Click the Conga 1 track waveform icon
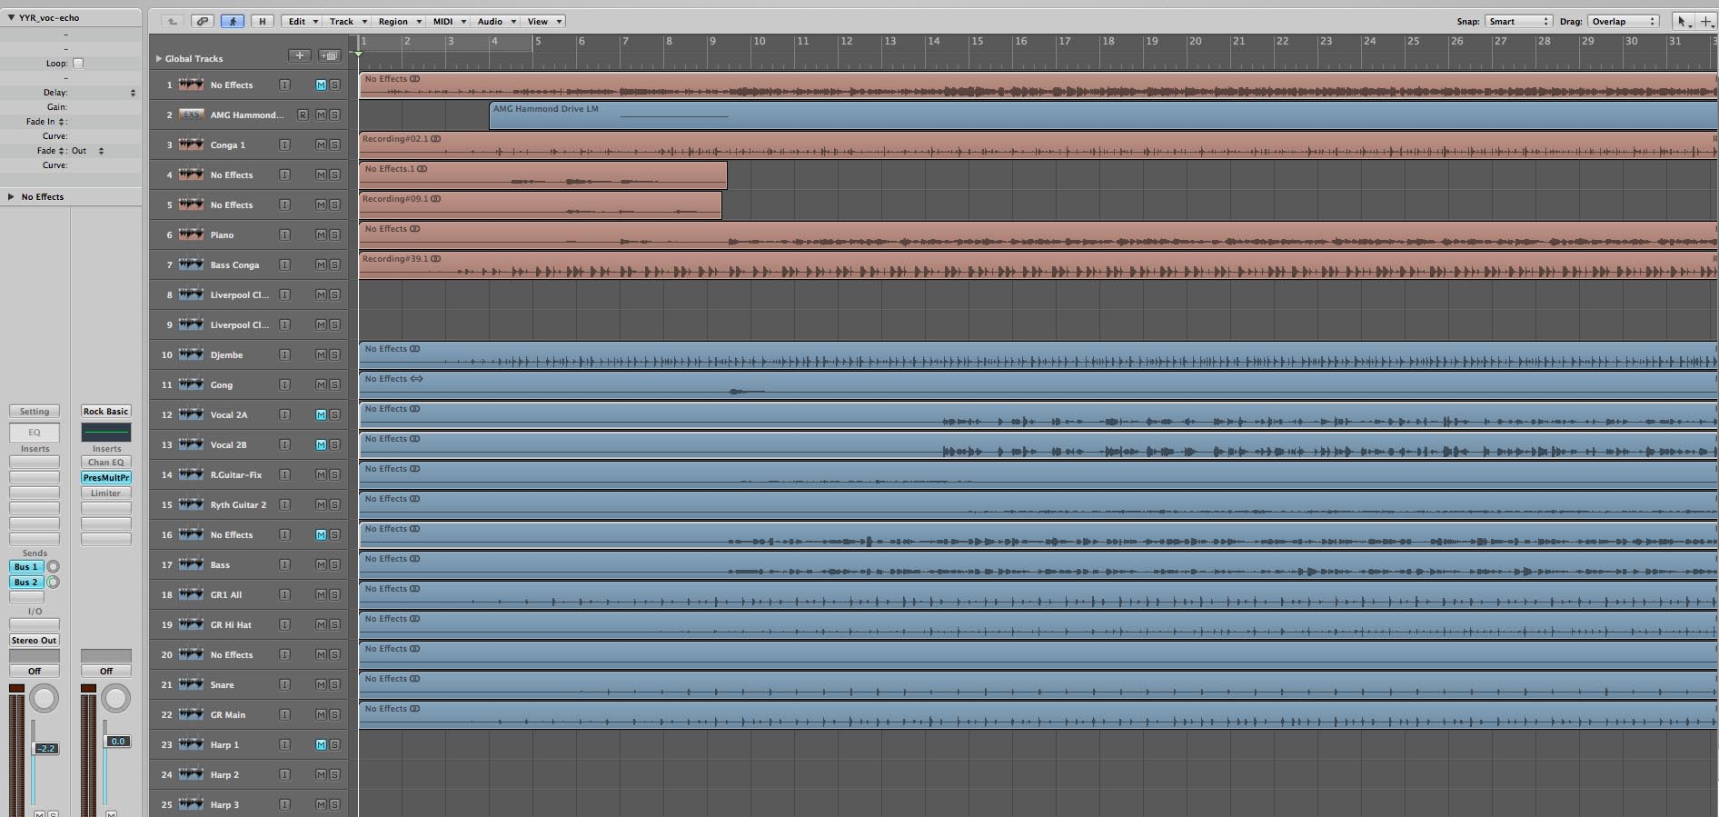The width and height of the screenshot is (1719, 817). [191, 144]
